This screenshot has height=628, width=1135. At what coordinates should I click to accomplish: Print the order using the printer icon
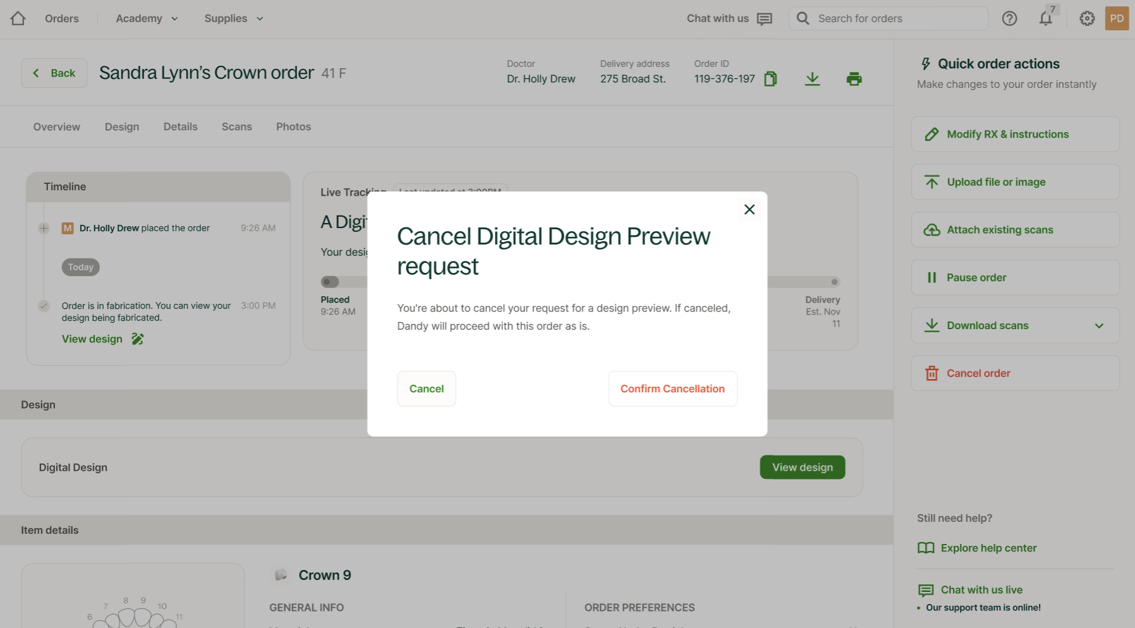tap(854, 79)
